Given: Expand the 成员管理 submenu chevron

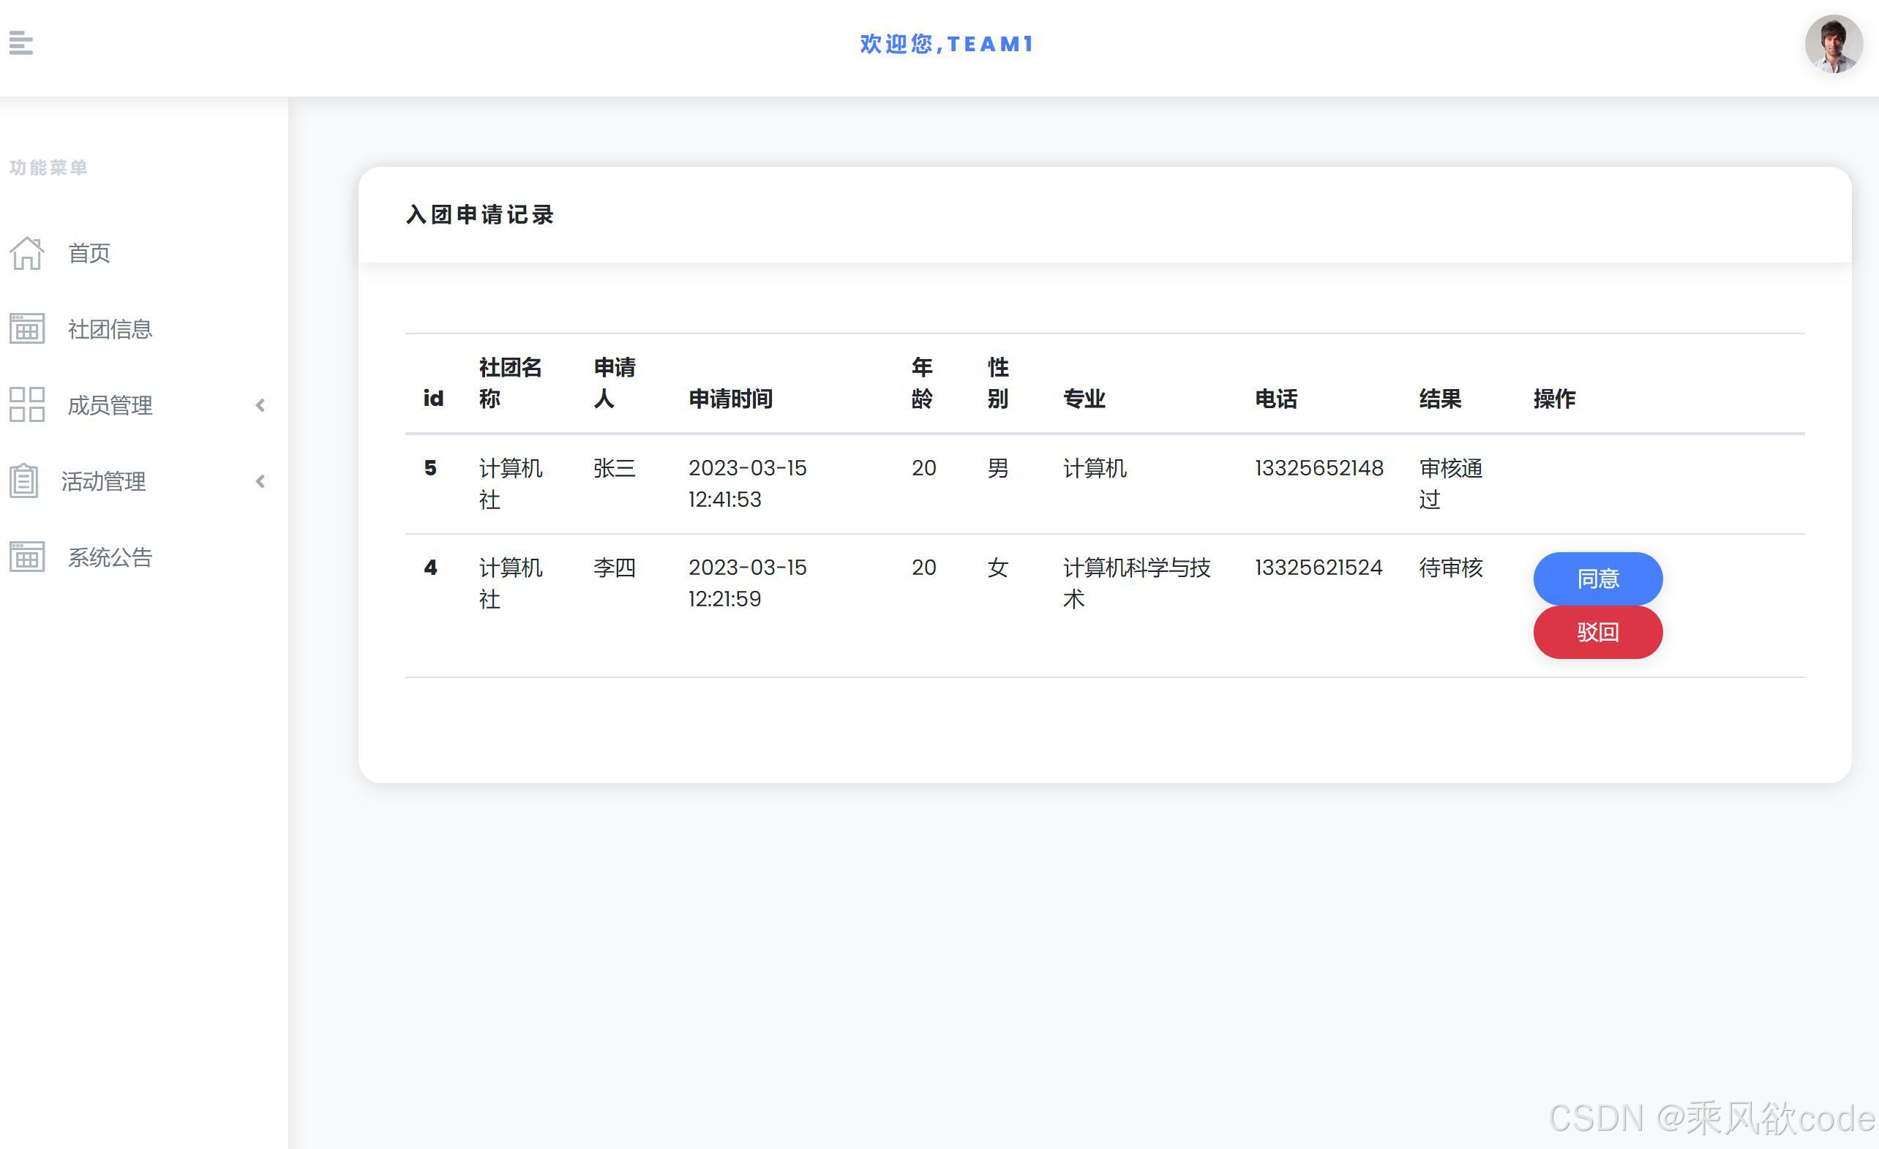Looking at the screenshot, I should (x=260, y=405).
